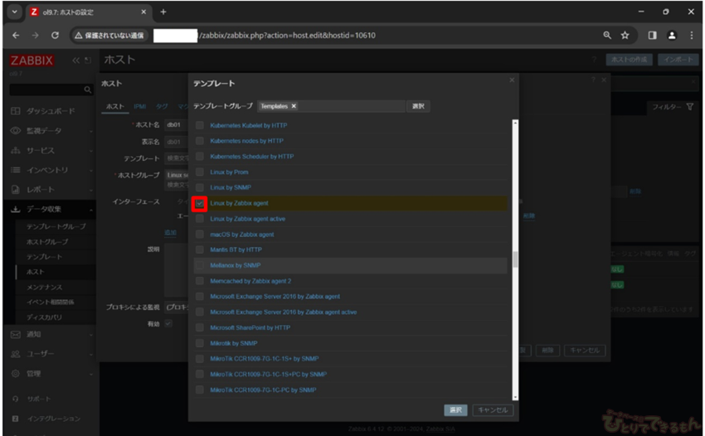Viewport: 705px width, 436px height.
Task: Click the template list vertical scrollbar
Action: point(515,259)
